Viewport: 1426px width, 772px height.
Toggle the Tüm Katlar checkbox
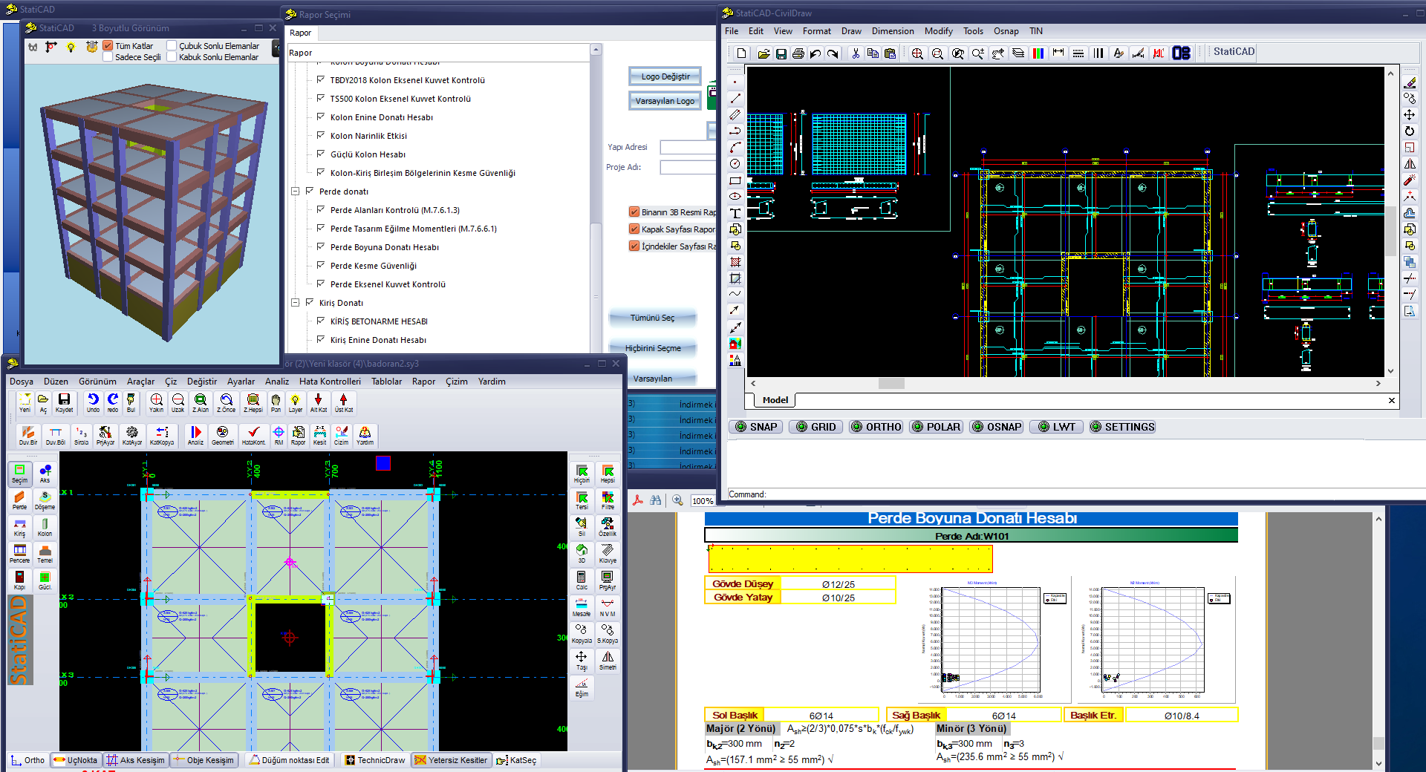tap(108, 45)
